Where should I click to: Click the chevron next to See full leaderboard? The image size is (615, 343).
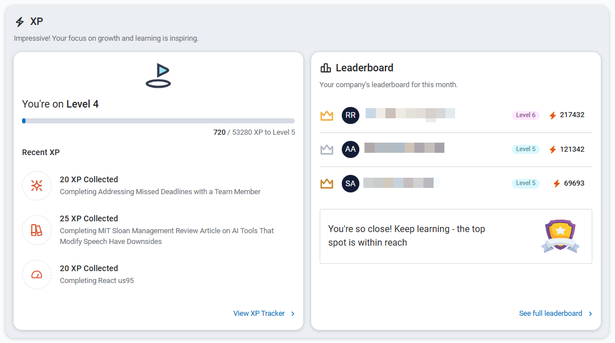click(590, 314)
